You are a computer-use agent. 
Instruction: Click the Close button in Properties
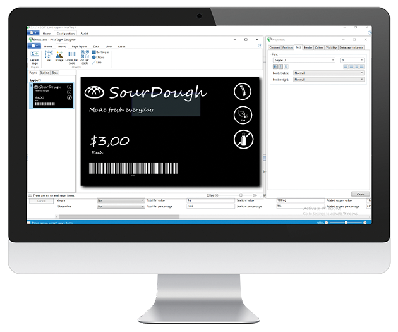pyautogui.click(x=359, y=194)
